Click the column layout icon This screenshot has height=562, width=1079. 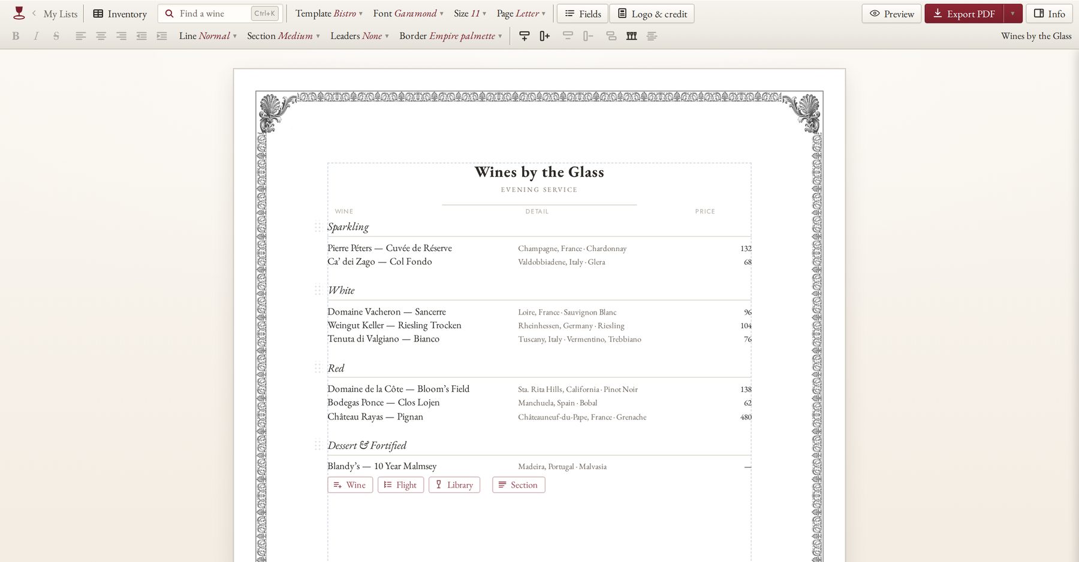pos(631,36)
